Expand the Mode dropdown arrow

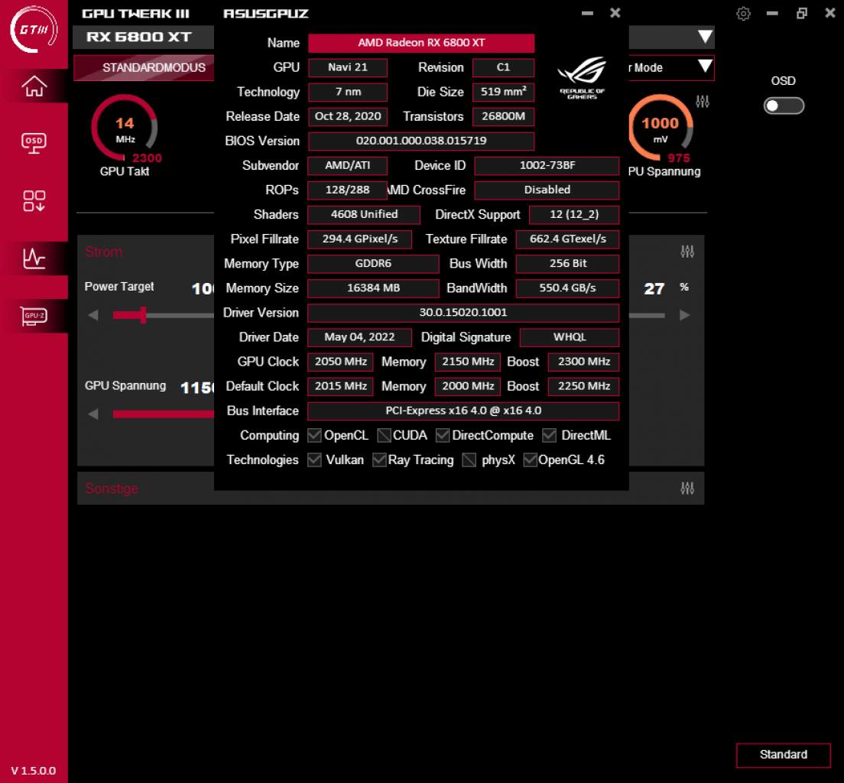point(705,67)
